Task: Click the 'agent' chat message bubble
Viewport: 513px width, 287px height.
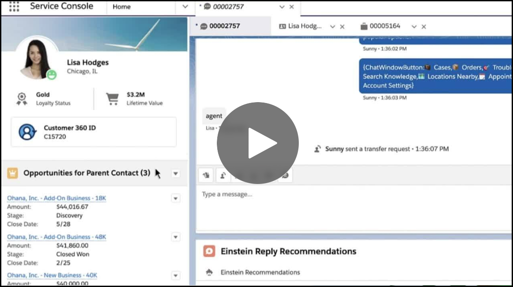Action: point(214,116)
